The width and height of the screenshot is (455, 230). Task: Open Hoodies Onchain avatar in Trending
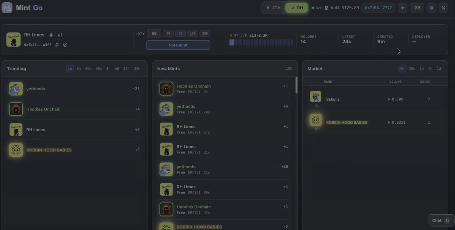click(16, 109)
